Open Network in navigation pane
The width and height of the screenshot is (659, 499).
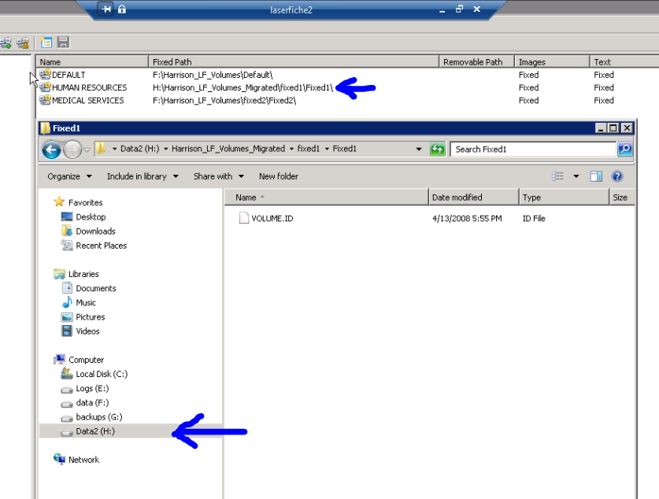83,460
